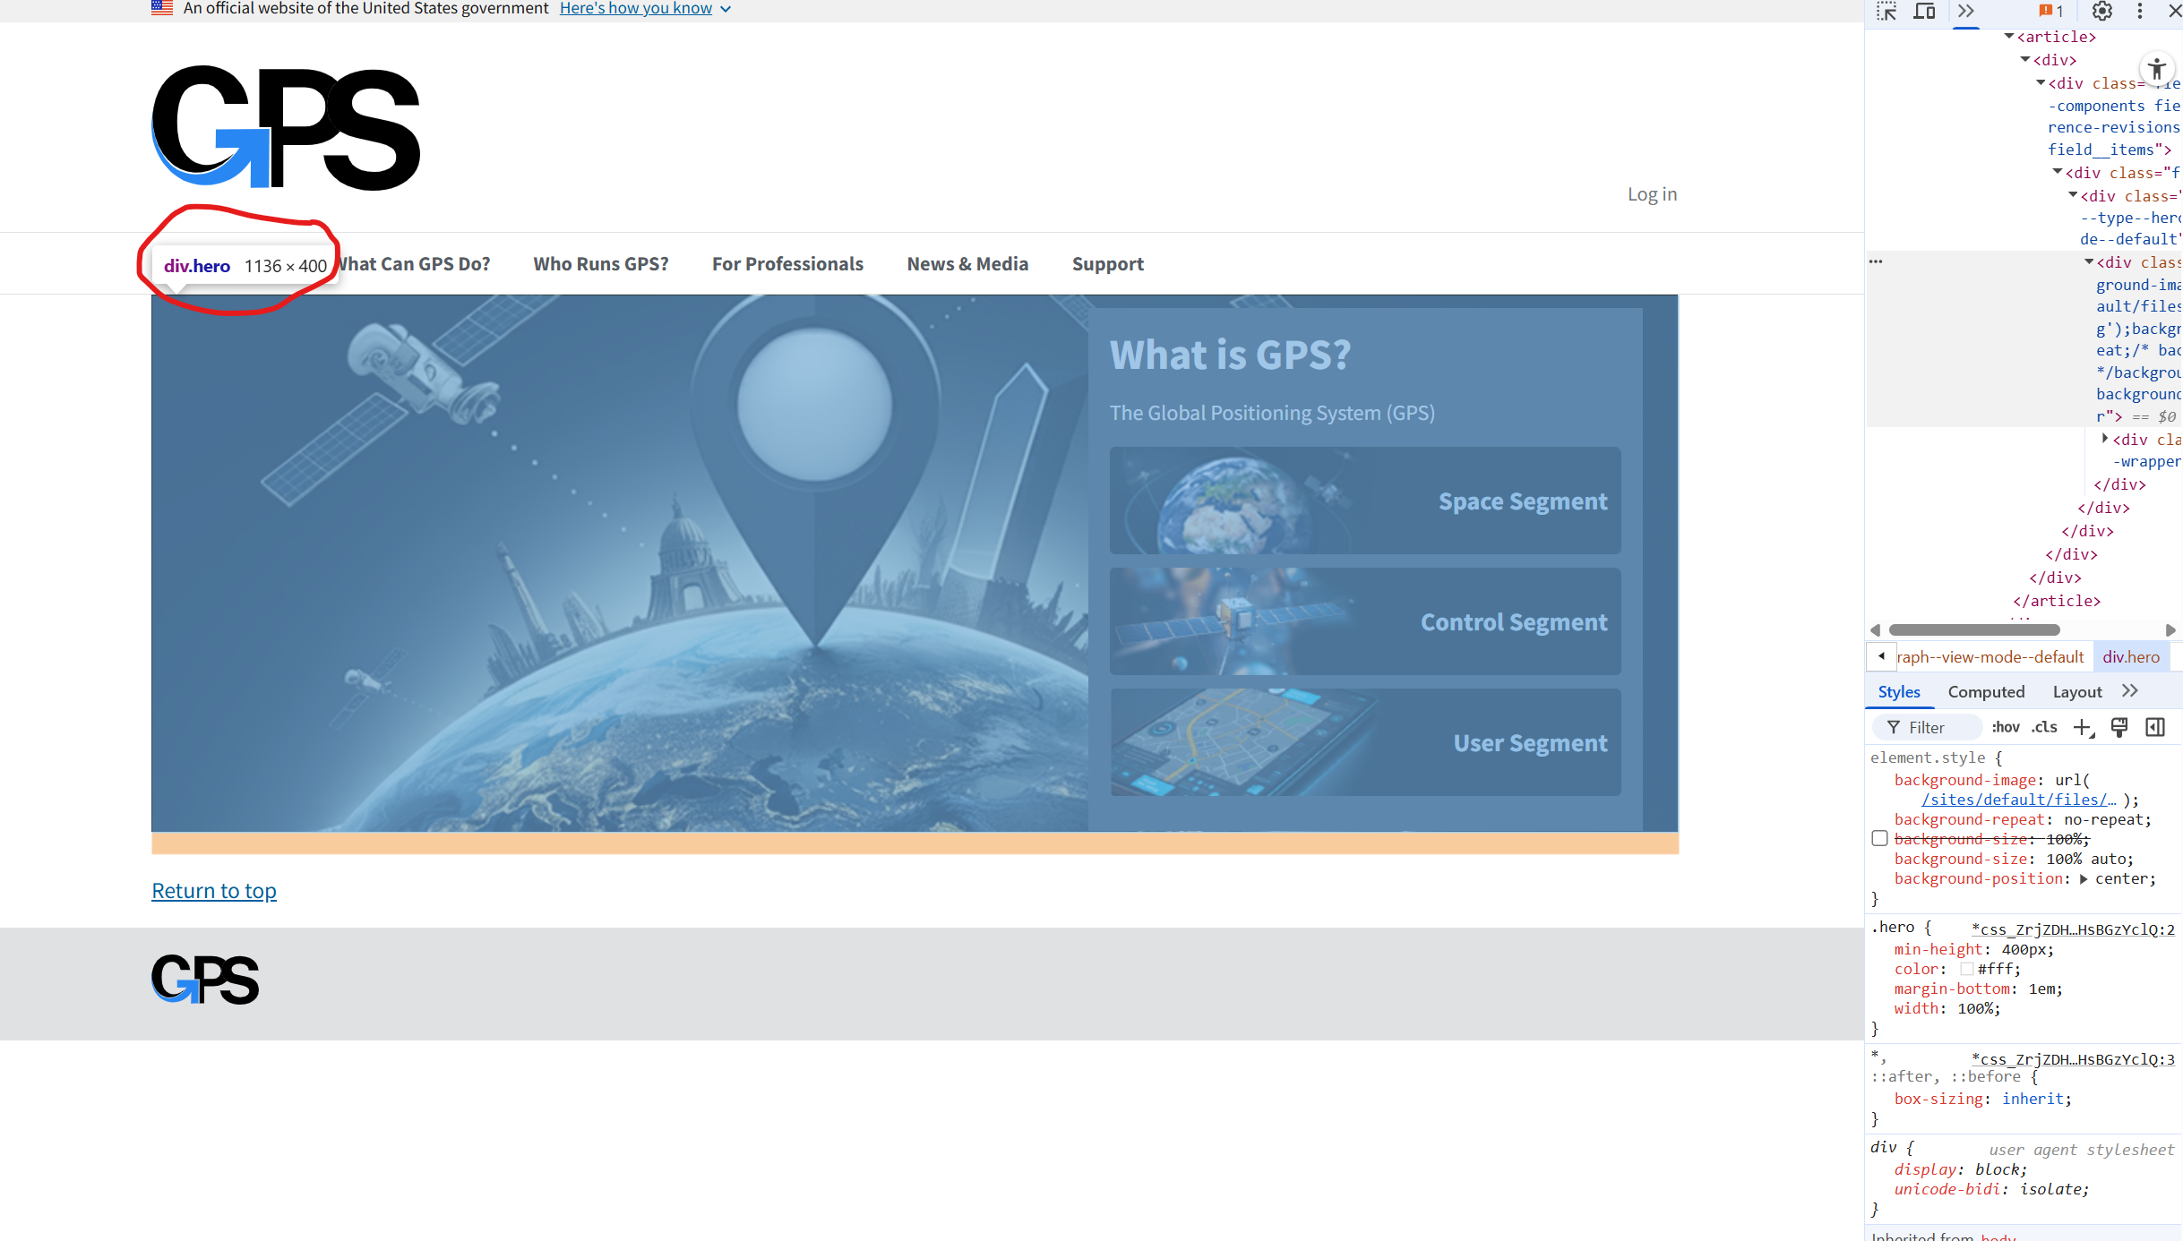The image size is (2183, 1241).
Task: Show more DevTools panels via double chevron
Action: tap(1966, 11)
